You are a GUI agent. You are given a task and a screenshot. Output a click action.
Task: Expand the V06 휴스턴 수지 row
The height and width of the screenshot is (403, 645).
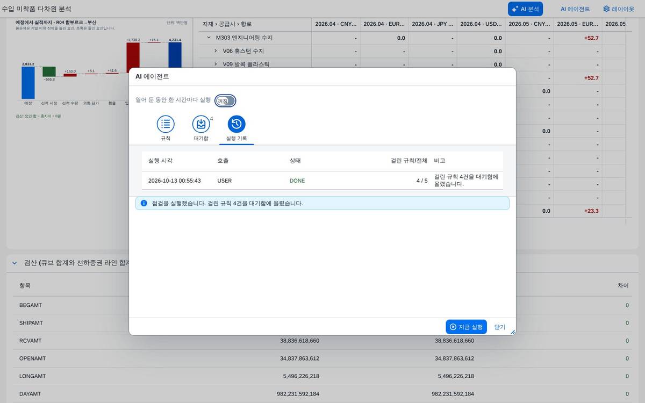(216, 51)
